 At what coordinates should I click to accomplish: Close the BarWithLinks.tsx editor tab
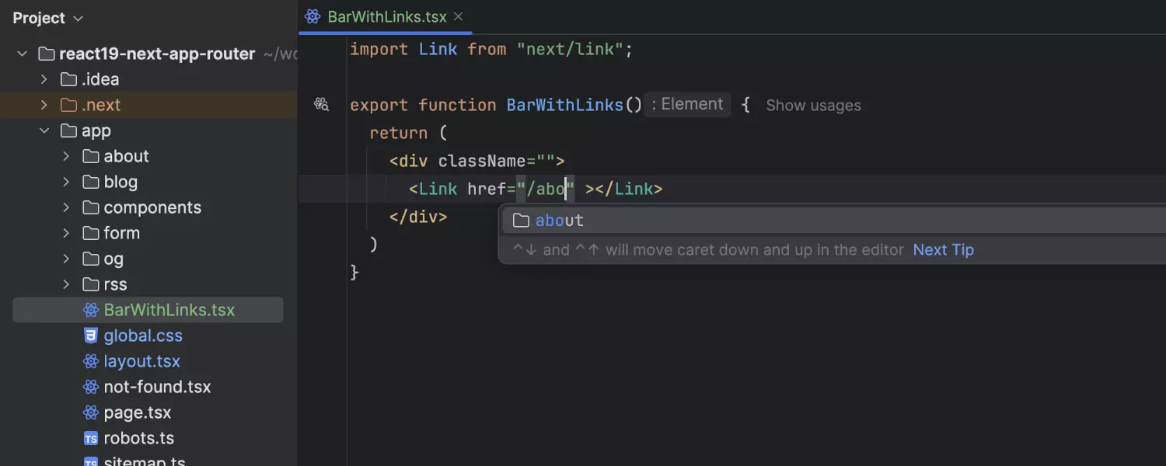[x=459, y=16]
